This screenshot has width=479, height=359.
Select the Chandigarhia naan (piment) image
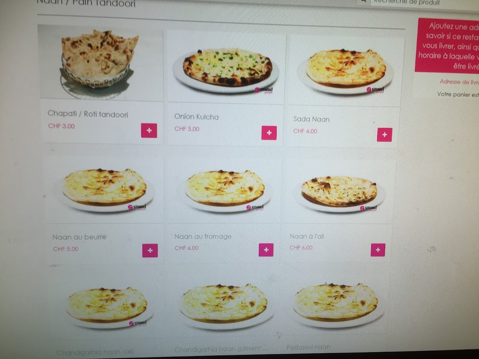(225, 304)
